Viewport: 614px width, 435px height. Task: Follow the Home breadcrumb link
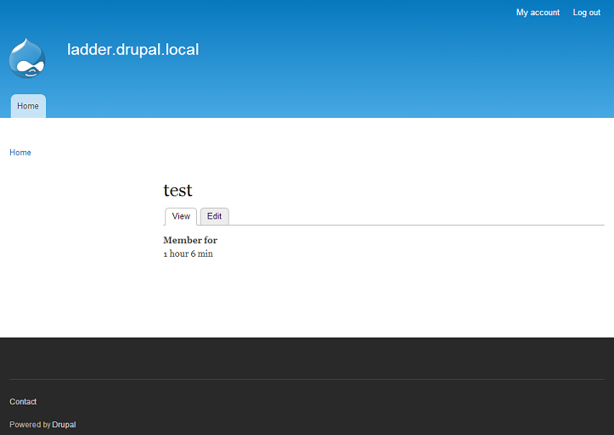20,153
